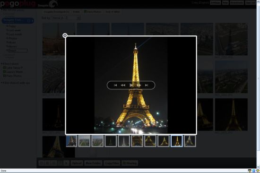Image resolution: width=260 pixels, height=173 pixels.
Task: Click scrollbar down arrow at bottom right
Action: 258,167
